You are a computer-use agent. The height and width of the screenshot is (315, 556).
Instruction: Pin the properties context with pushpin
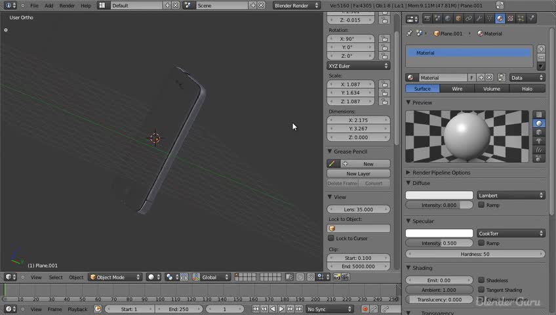(x=410, y=33)
